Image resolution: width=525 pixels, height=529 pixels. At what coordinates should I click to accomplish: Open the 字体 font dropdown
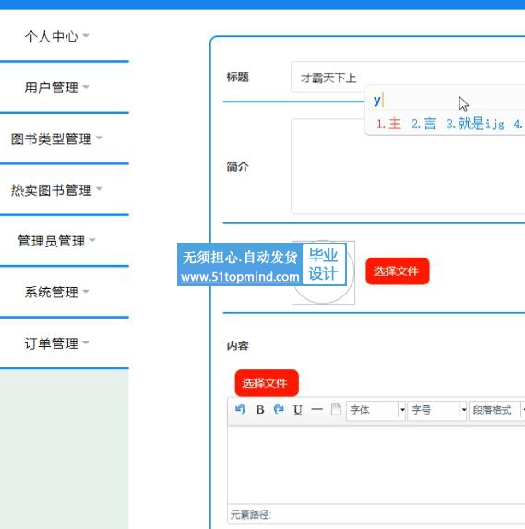(376, 410)
